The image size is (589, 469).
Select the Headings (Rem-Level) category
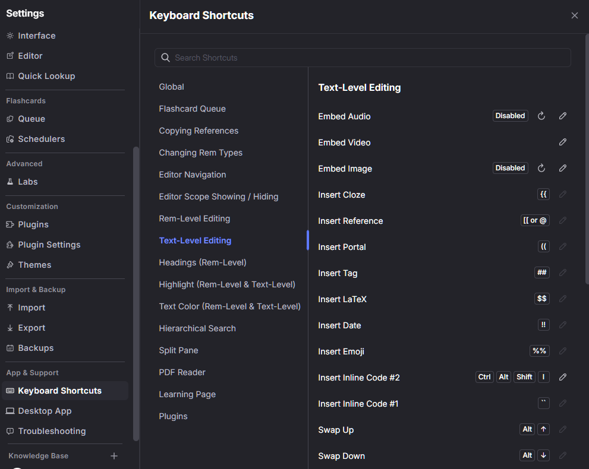point(203,262)
